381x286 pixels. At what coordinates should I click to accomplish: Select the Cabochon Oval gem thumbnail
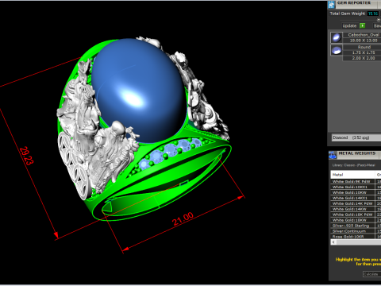[x=337, y=37]
